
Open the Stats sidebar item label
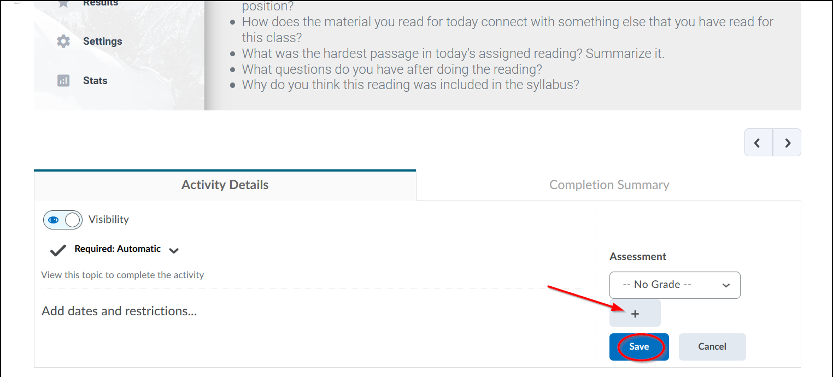95,81
